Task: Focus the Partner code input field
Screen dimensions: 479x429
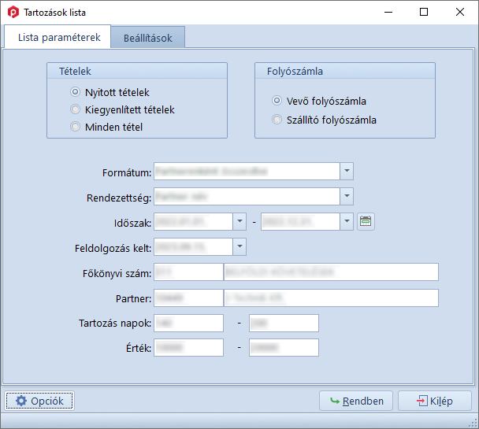Action: click(188, 298)
